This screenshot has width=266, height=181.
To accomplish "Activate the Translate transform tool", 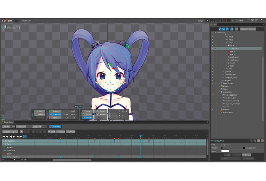I will pyautogui.click(x=55, y=114).
